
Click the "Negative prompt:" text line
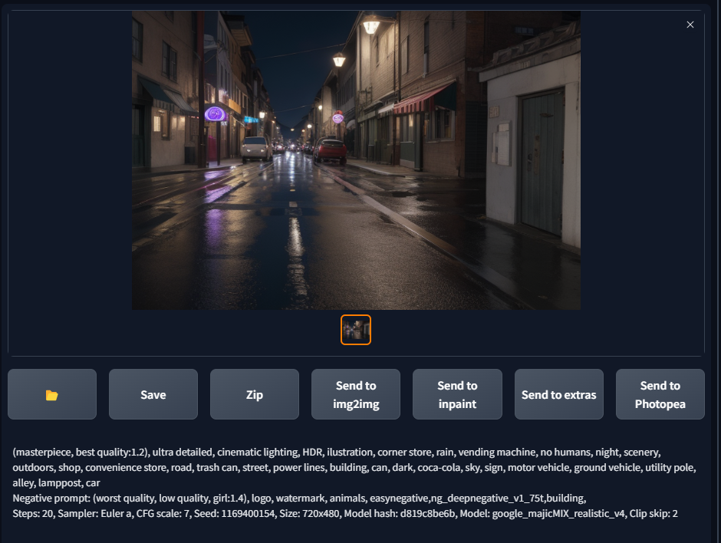pos(299,499)
